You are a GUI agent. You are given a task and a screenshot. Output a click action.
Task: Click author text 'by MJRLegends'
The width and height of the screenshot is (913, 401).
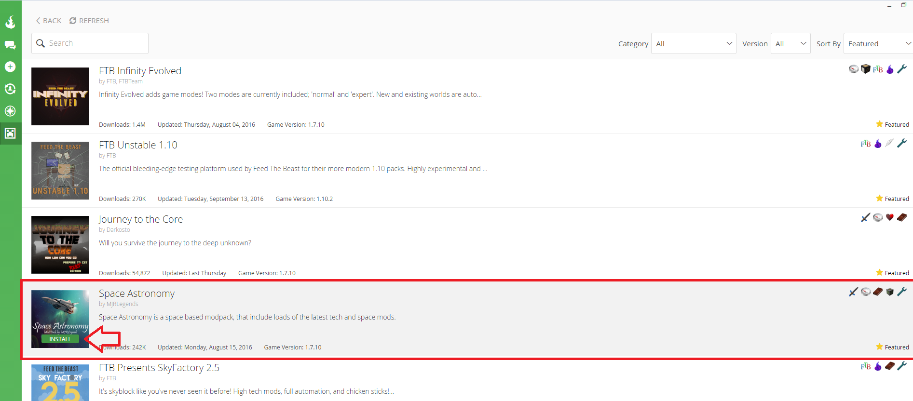tap(119, 304)
